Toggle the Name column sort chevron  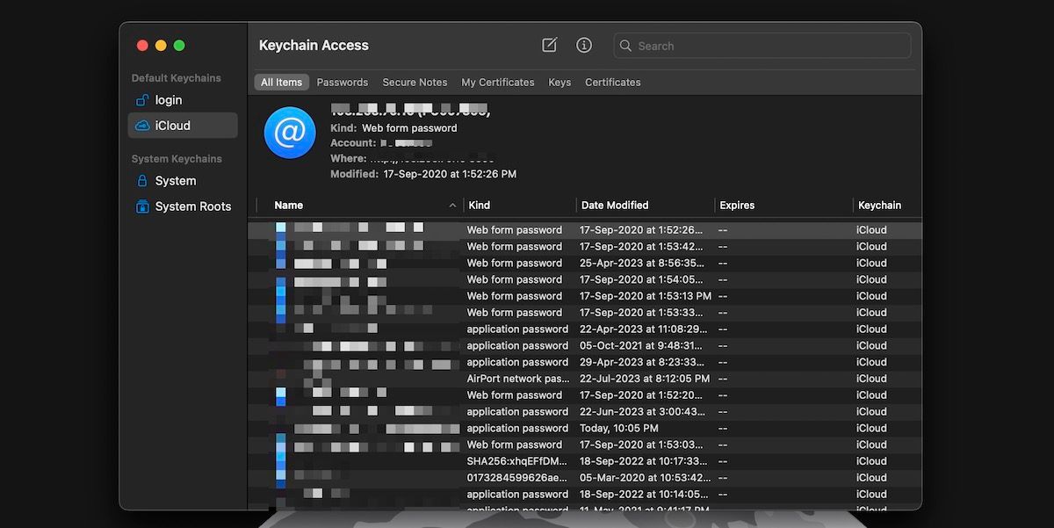pos(451,205)
